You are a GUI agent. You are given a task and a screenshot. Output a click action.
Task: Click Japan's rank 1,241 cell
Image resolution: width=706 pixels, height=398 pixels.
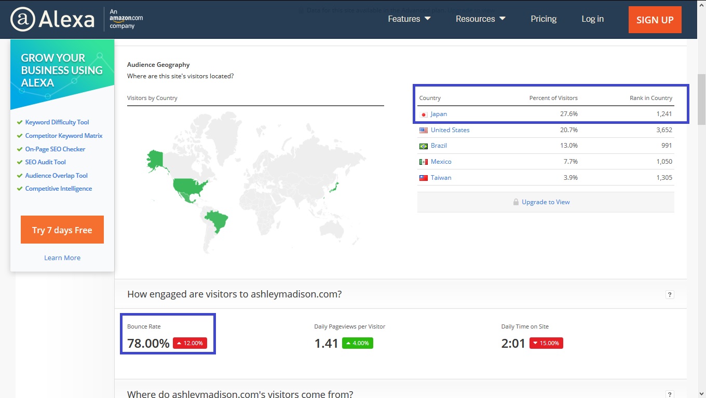coord(664,114)
